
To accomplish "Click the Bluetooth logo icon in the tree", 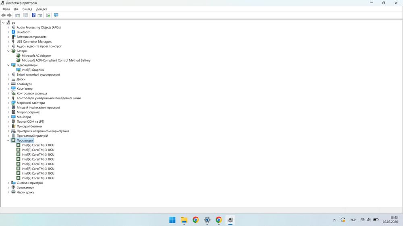I will 13,32.
